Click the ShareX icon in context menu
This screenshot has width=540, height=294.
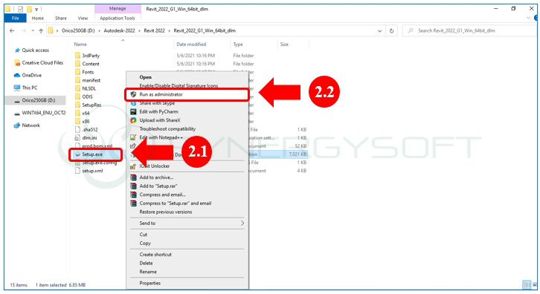click(133, 120)
